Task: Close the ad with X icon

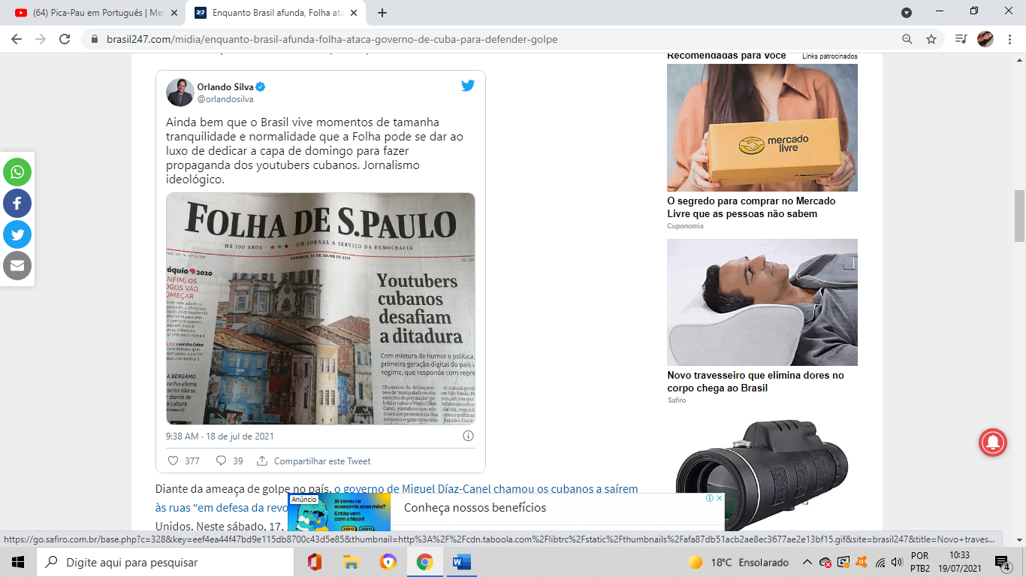Action: [x=719, y=498]
